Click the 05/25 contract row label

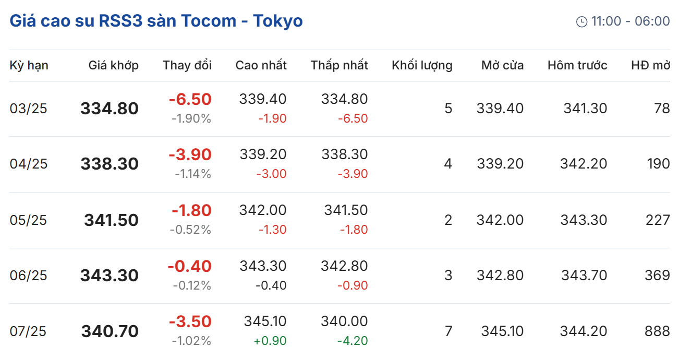pos(29,220)
